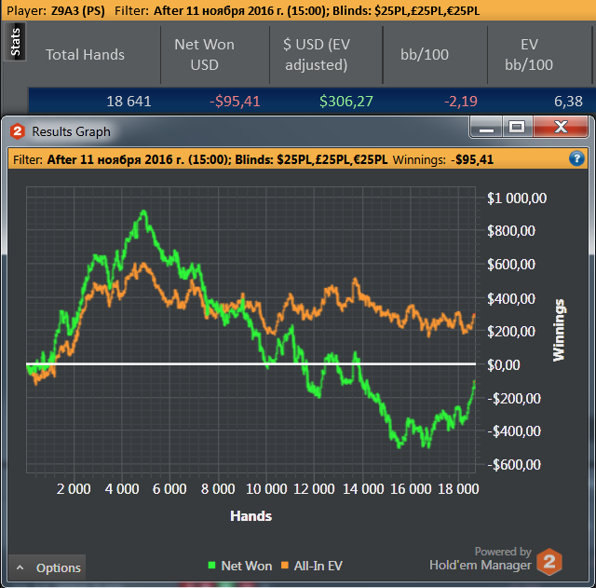The width and height of the screenshot is (596, 588).
Task: Click the Net Won legend label
Action: (246, 566)
